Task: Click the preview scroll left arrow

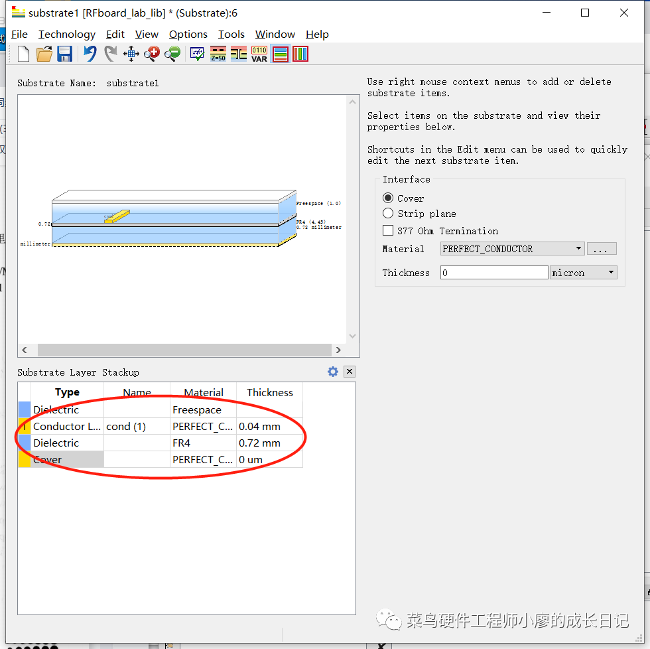Action: click(25, 350)
